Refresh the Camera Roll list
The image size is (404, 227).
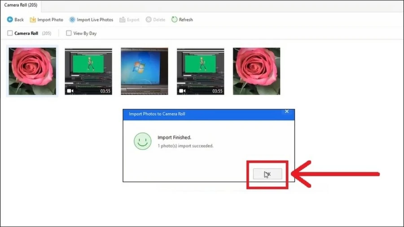tap(182, 20)
